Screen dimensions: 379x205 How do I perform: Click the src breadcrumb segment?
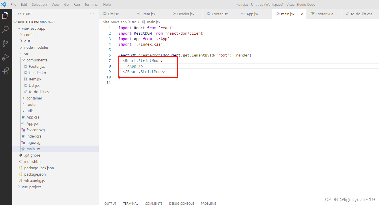134,22
